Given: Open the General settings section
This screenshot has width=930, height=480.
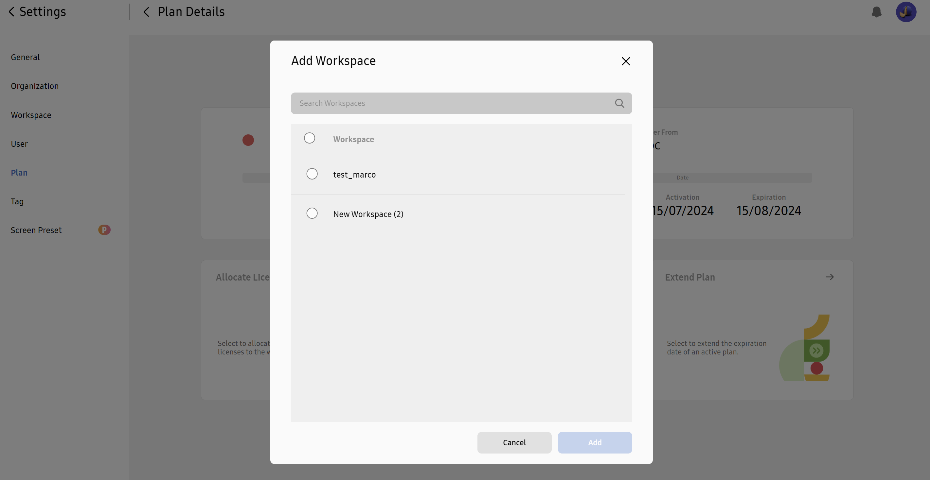Looking at the screenshot, I should [x=25, y=57].
